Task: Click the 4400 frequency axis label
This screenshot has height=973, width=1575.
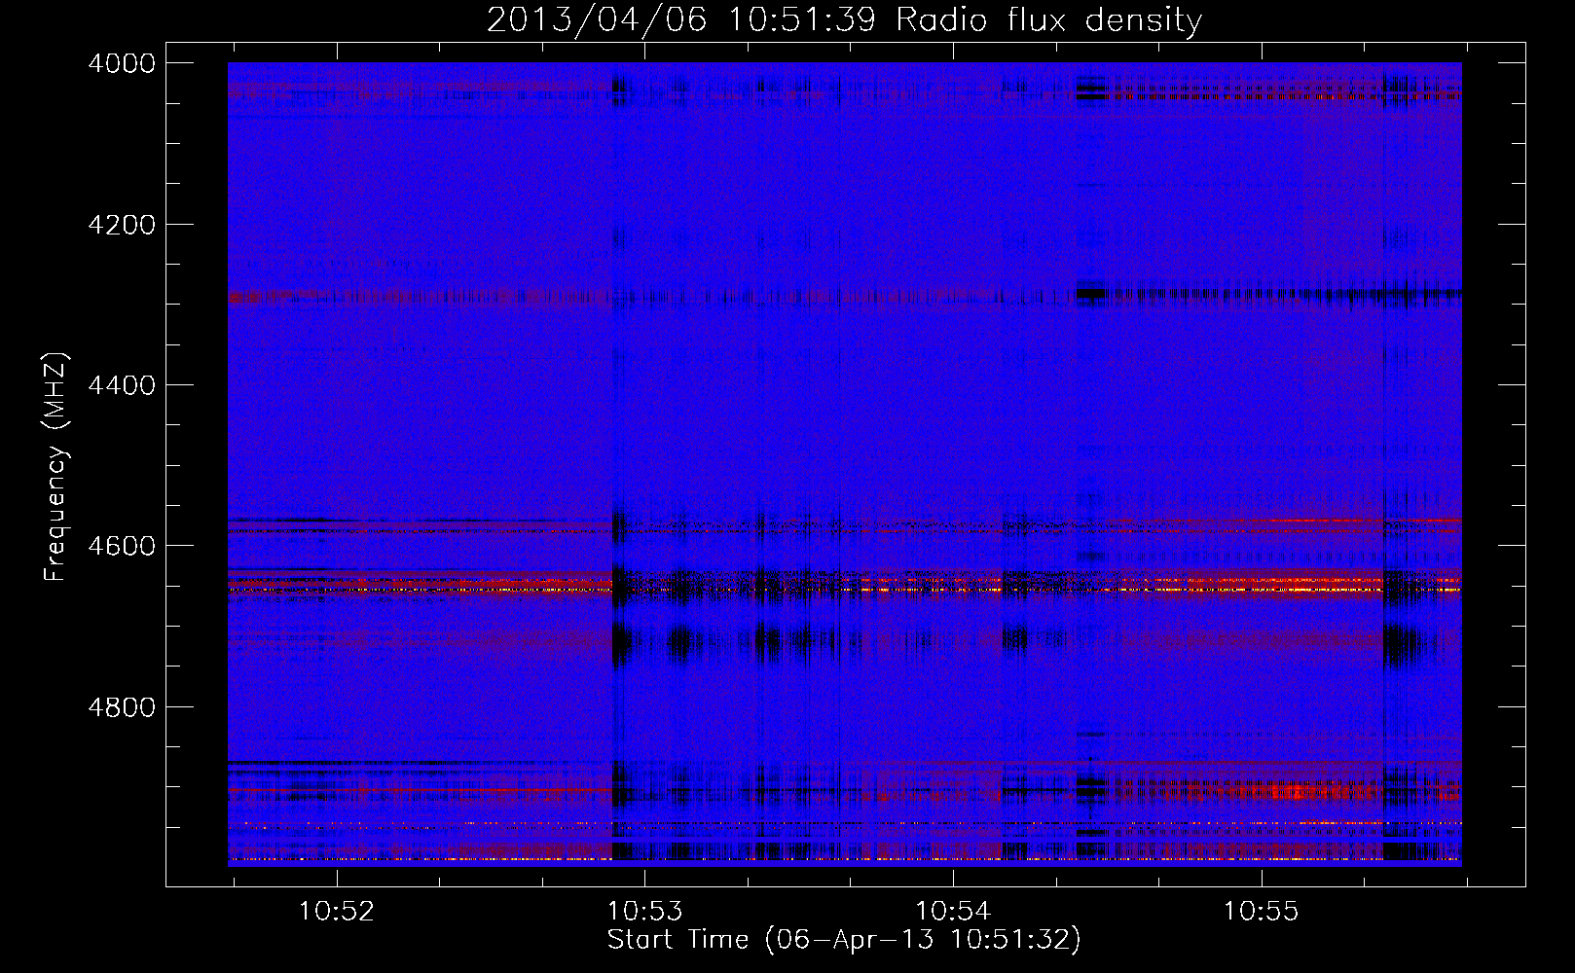Action: click(122, 385)
